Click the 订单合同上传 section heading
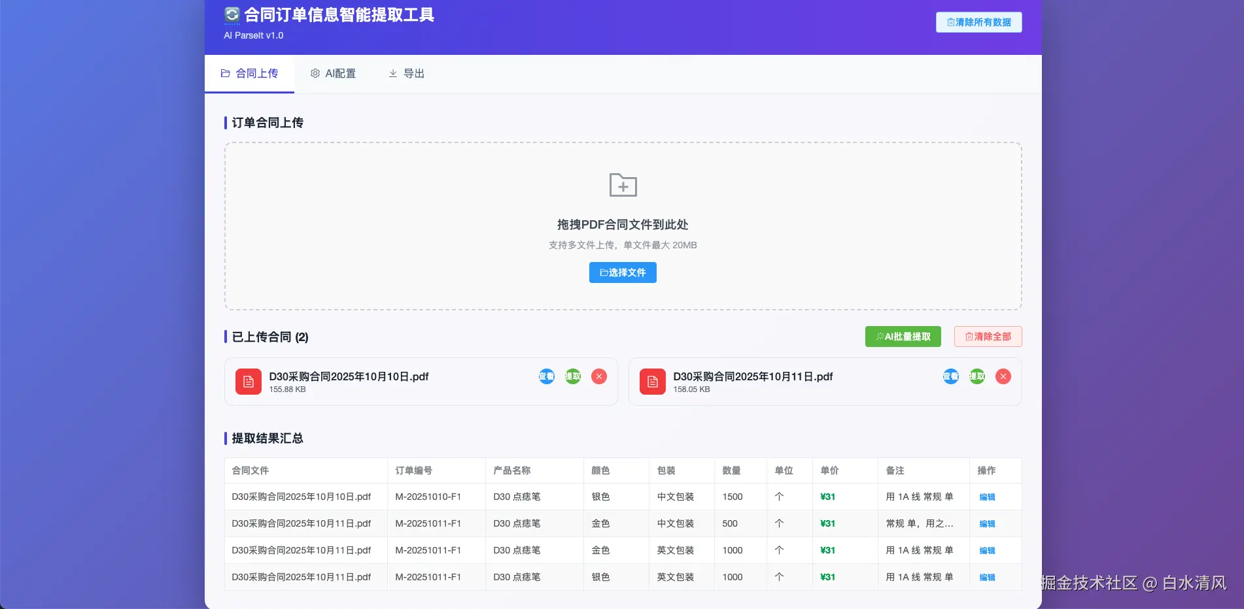This screenshot has height=609, width=1244. pyautogui.click(x=268, y=123)
